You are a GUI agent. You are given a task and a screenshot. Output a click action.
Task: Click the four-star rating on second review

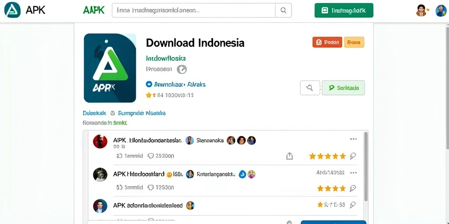[331, 188]
